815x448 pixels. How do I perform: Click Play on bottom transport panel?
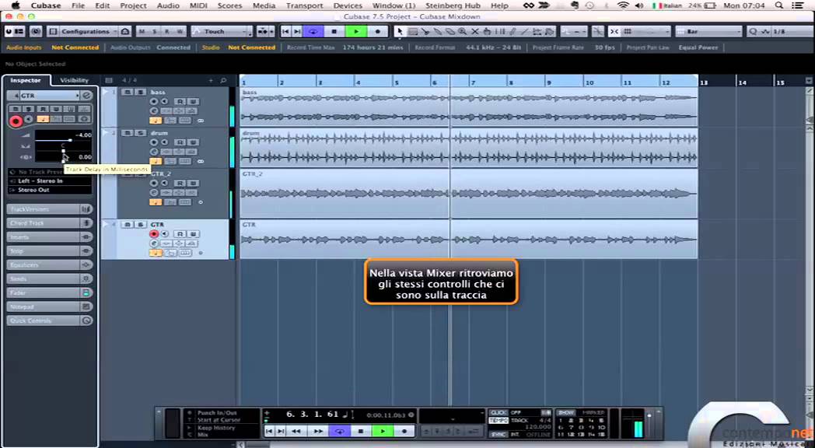point(383,432)
